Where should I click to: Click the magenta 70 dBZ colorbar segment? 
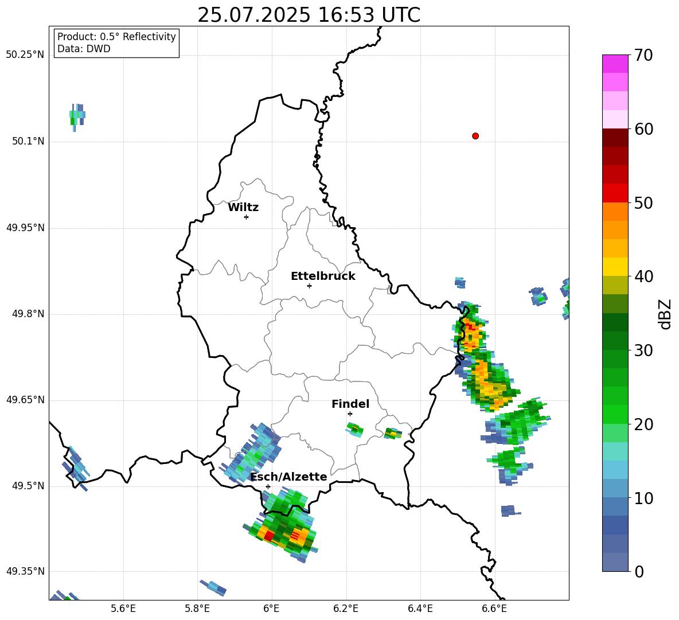[615, 64]
